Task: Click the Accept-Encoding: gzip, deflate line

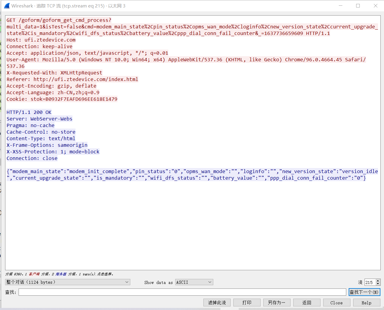Action: click(52, 86)
